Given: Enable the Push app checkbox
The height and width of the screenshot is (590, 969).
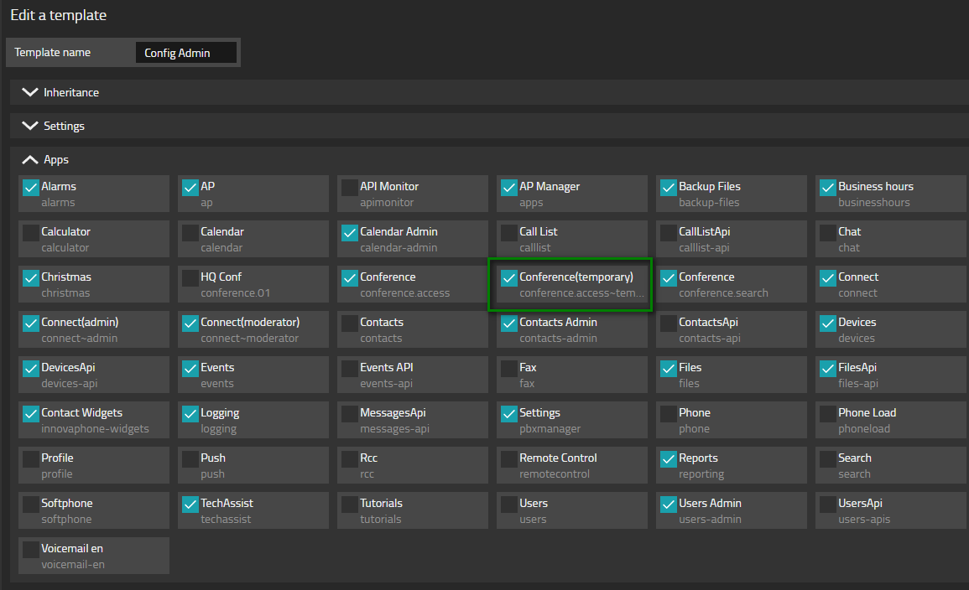Looking at the screenshot, I should [190, 458].
